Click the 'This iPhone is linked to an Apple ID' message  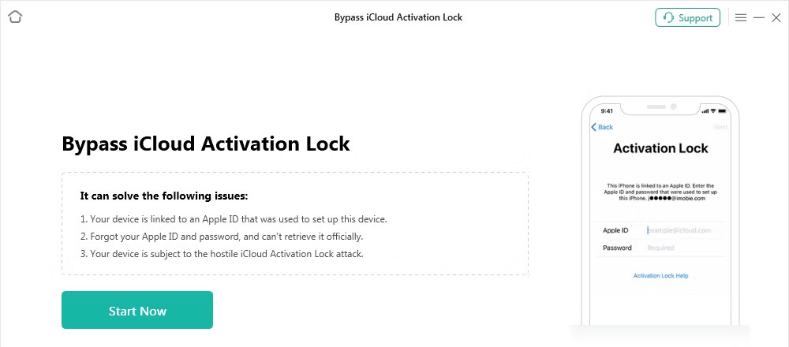(x=660, y=192)
